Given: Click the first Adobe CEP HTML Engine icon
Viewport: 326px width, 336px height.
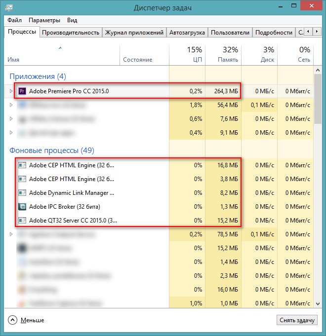Looking at the screenshot, I should (x=22, y=165).
